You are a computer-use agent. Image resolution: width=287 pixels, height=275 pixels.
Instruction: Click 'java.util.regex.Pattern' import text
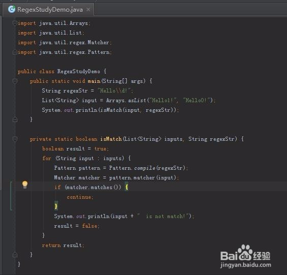pyautogui.click(x=74, y=52)
